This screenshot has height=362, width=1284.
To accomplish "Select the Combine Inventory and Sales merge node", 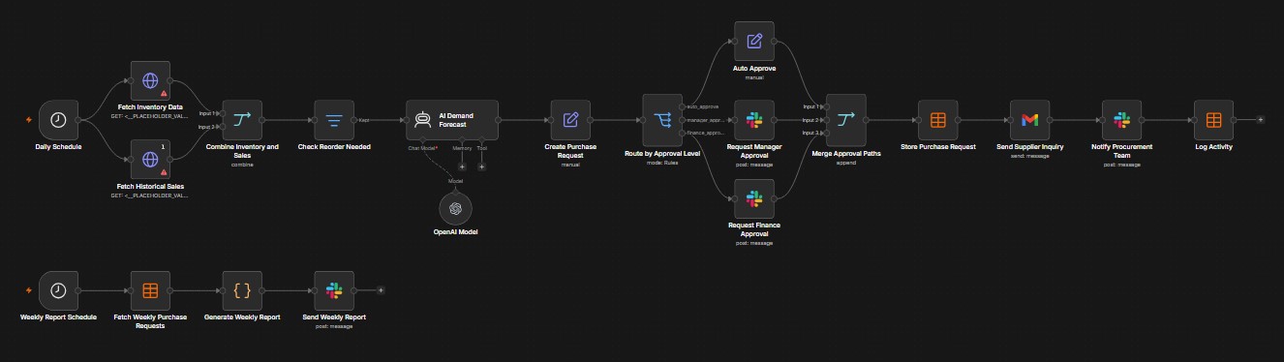I will pos(242,120).
